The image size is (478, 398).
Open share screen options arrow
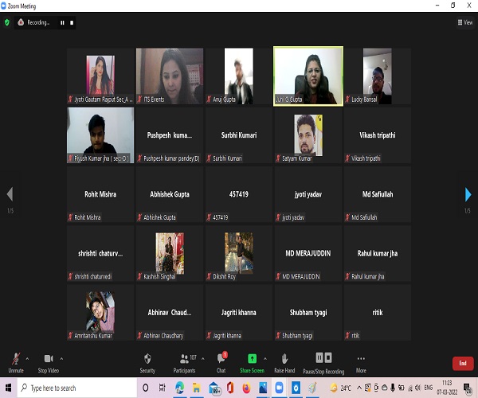click(265, 359)
